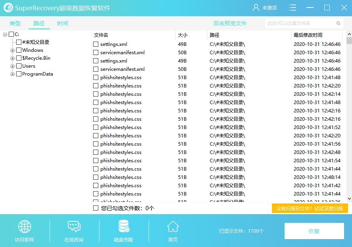This screenshot has height=247, width=352.
Task: Tick the #未知父目录 folder checkbox
Action: (19, 42)
